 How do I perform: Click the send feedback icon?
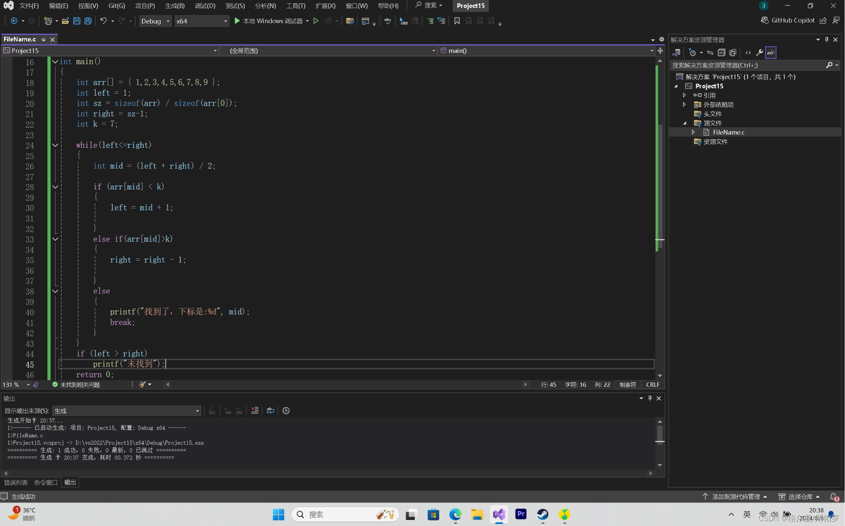[x=836, y=20]
